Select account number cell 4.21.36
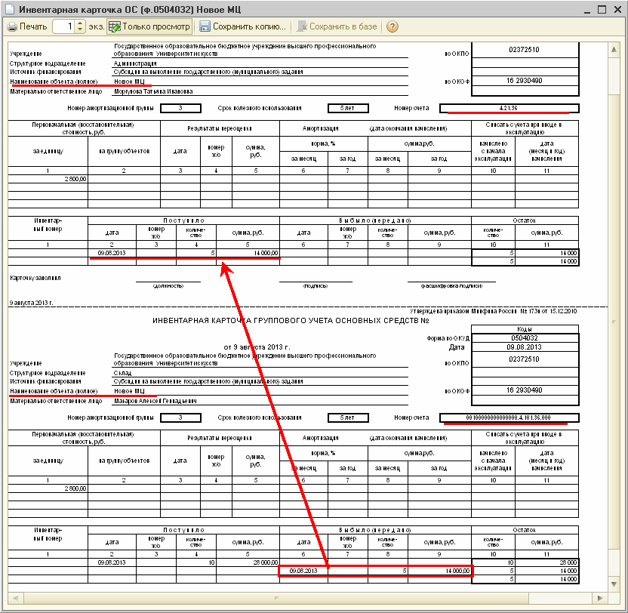 point(509,108)
